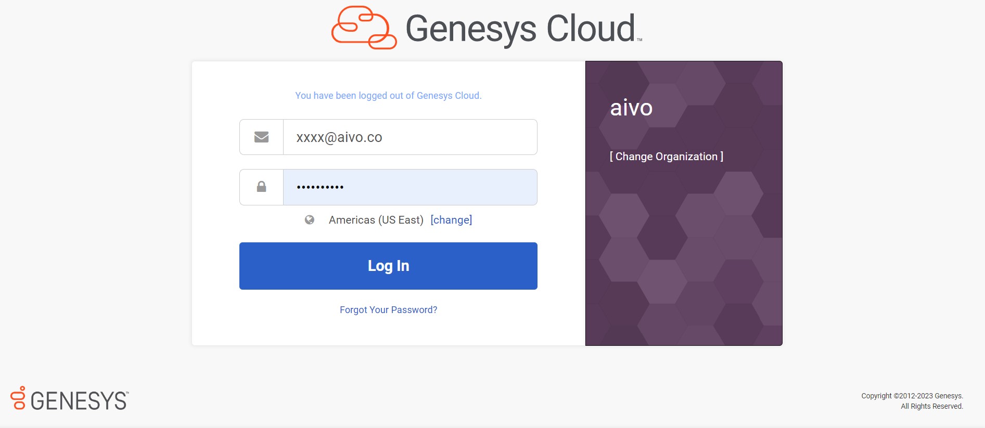Focus the email field containing xxxx@aivo.co
The height and width of the screenshot is (428, 985).
tap(410, 137)
